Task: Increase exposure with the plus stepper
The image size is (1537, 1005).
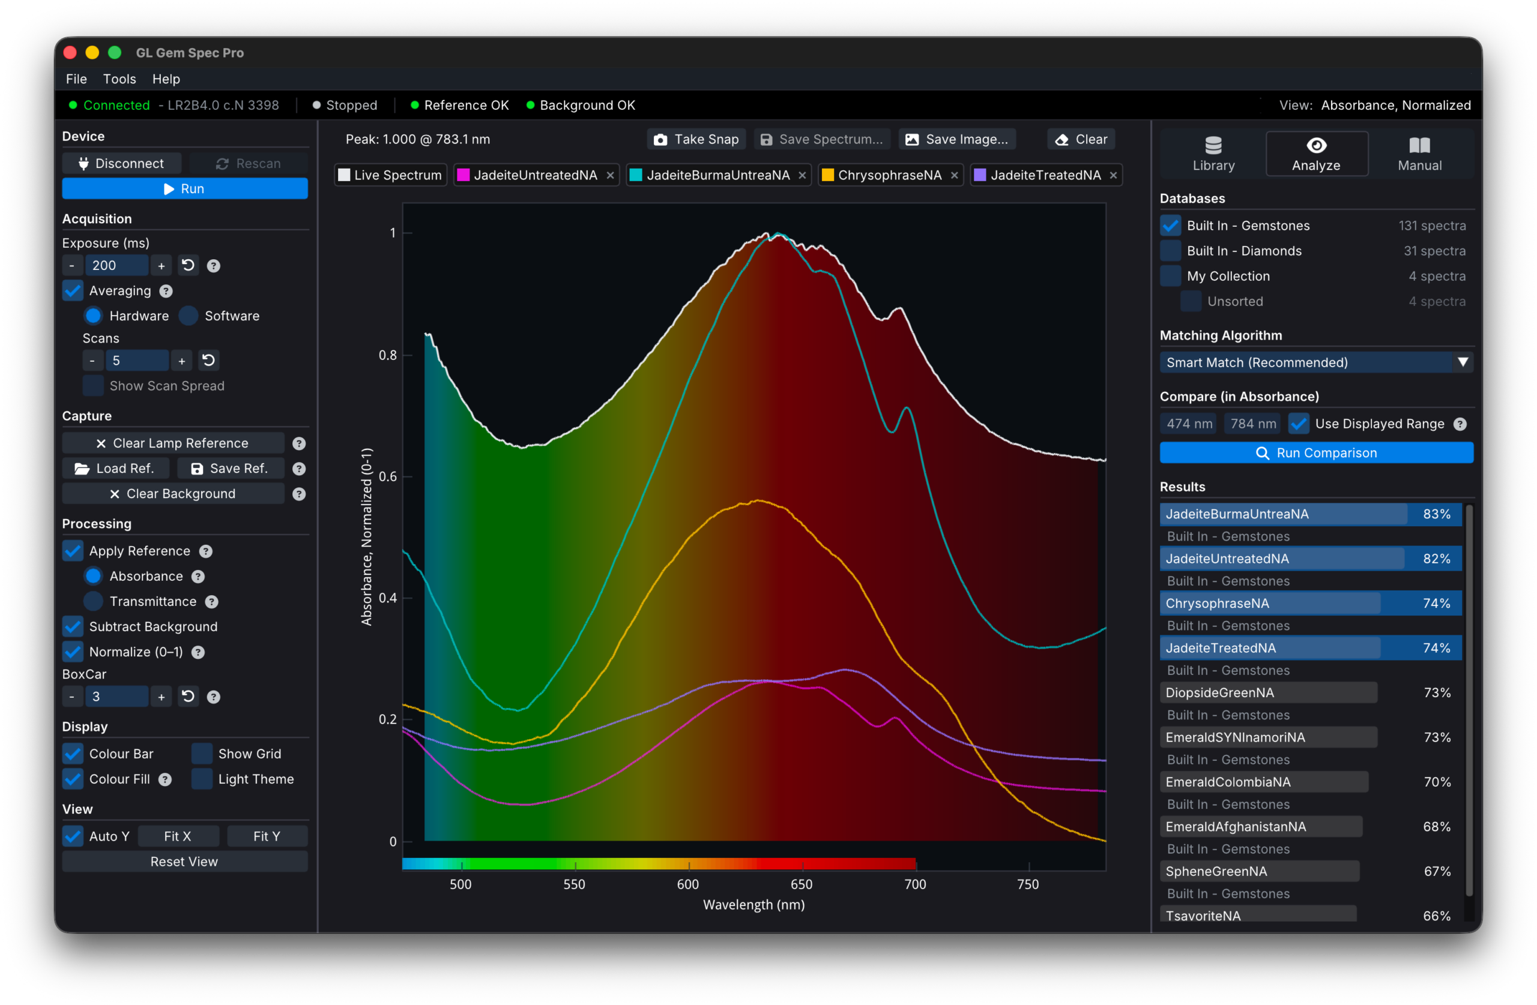Action: click(x=162, y=265)
